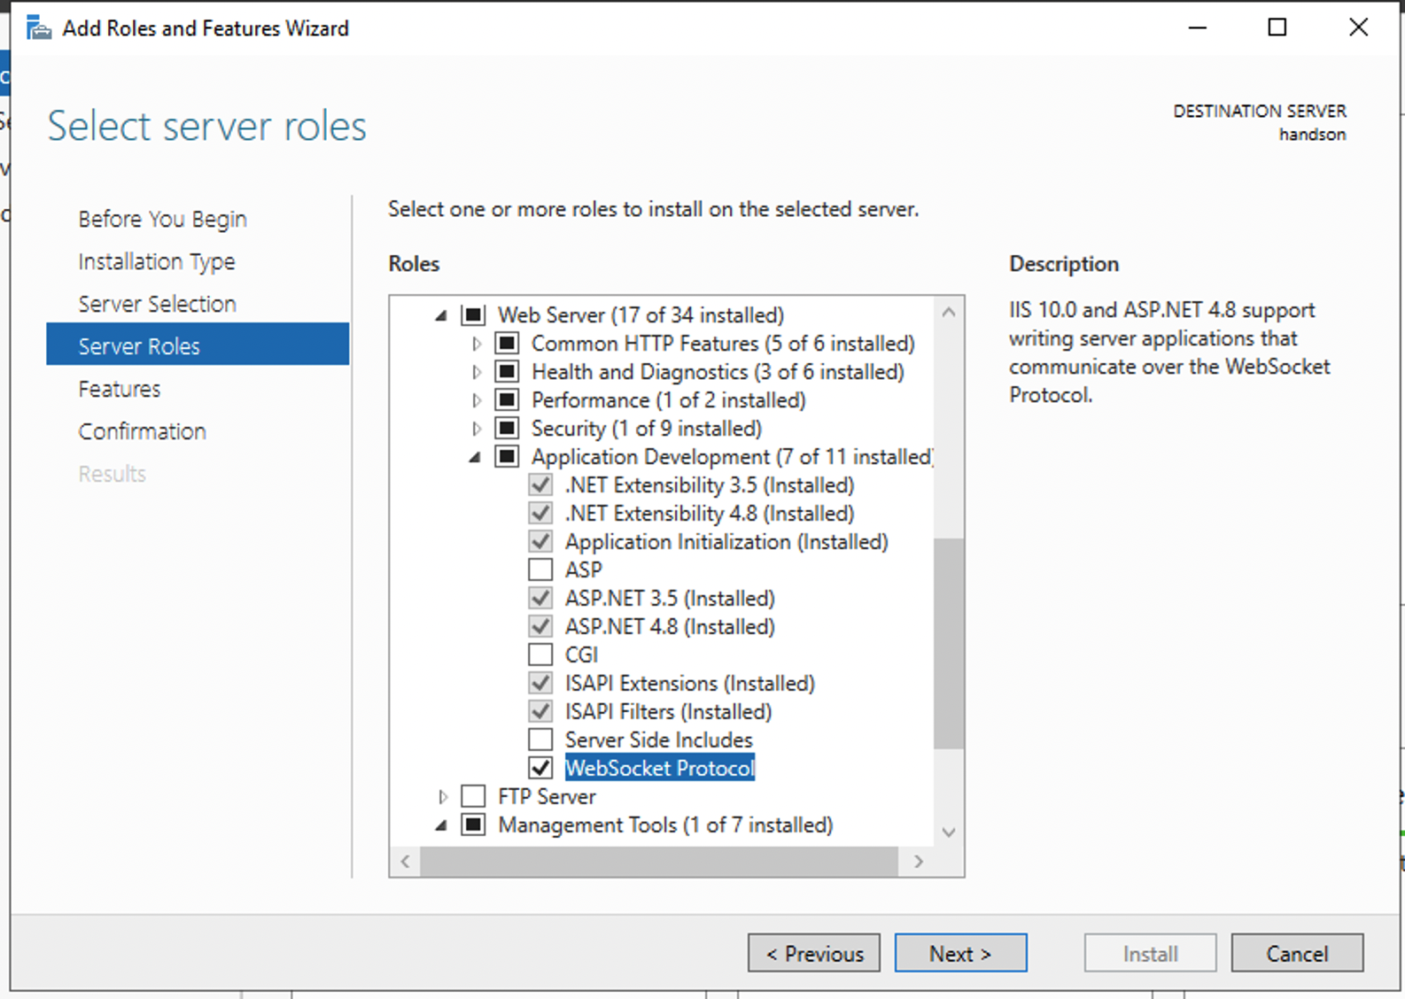
Task: Select the ASP.NET 3.5 (Installed) row
Action: (x=671, y=598)
